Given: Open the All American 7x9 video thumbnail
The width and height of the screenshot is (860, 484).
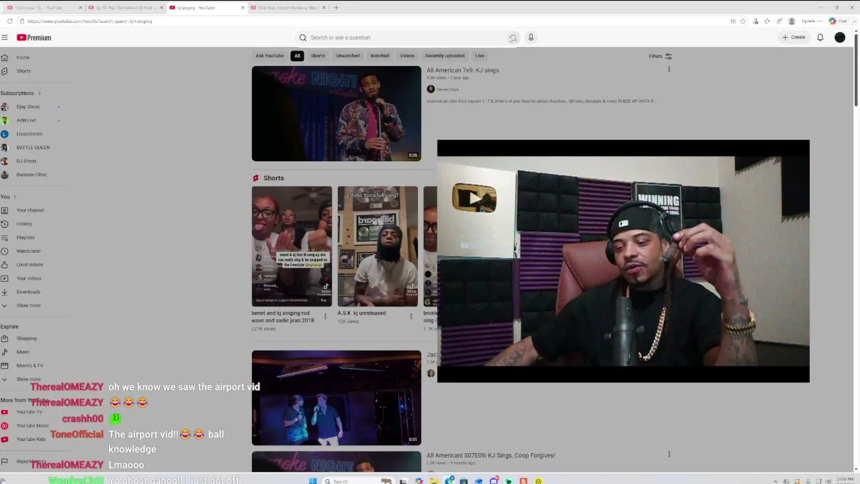Looking at the screenshot, I should (337, 114).
